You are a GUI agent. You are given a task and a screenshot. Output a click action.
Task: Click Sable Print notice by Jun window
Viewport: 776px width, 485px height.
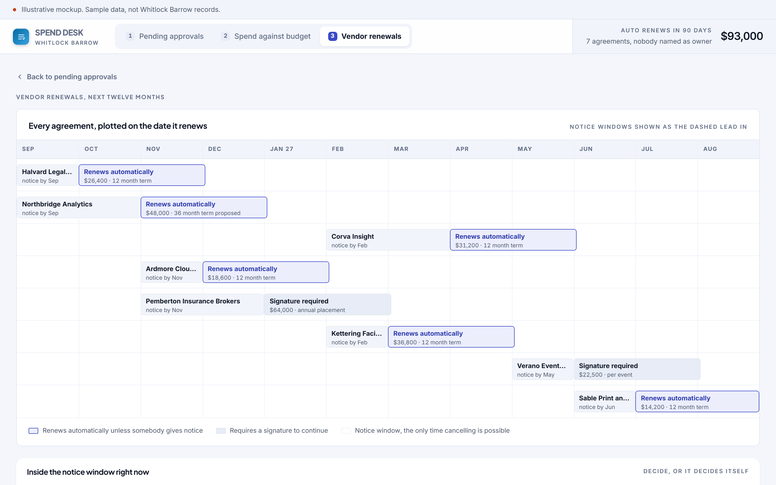pyautogui.click(x=604, y=401)
